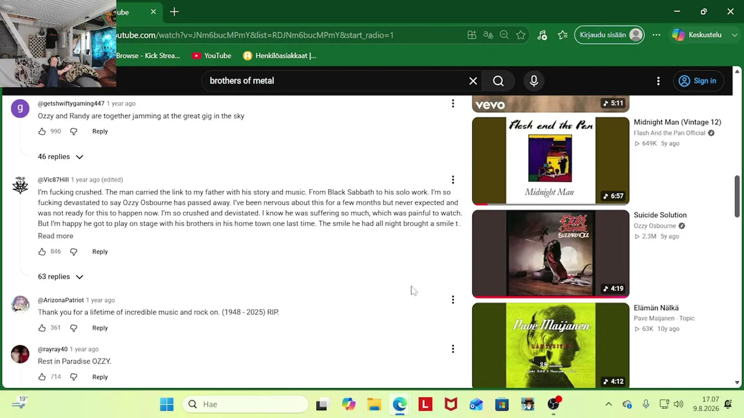This screenshot has height=418, width=744.
Task: Start voice search with the microphone button
Action: [534, 81]
